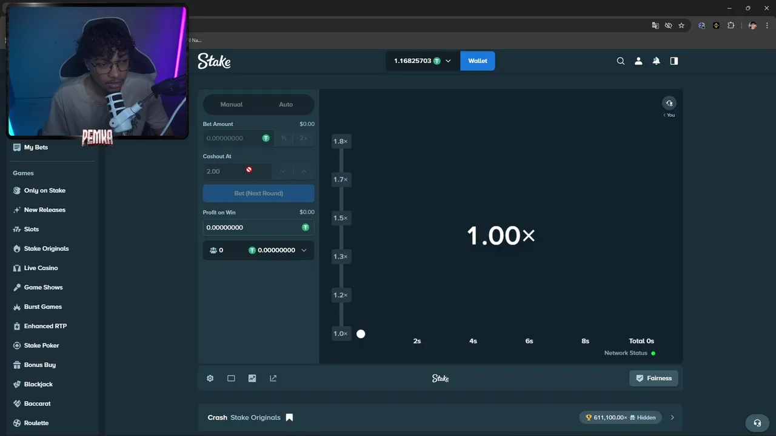Open New Releases sparkle icon
The width and height of the screenshot is (776, 436).
(17, 210)
